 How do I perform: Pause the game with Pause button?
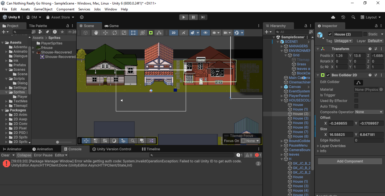point(193,17)
